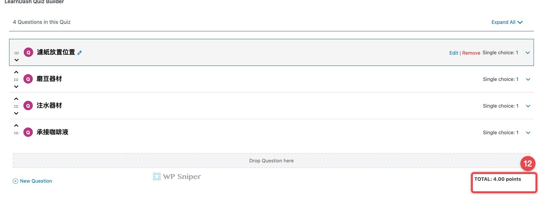Viewport: 543px width, 202px height.
Task: Expand the 濾紙放置位置 question chevron
Action: [527, 53]
